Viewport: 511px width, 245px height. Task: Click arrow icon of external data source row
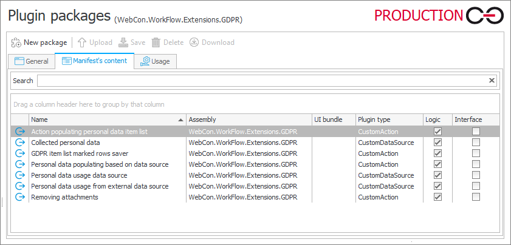click(20, 186)
